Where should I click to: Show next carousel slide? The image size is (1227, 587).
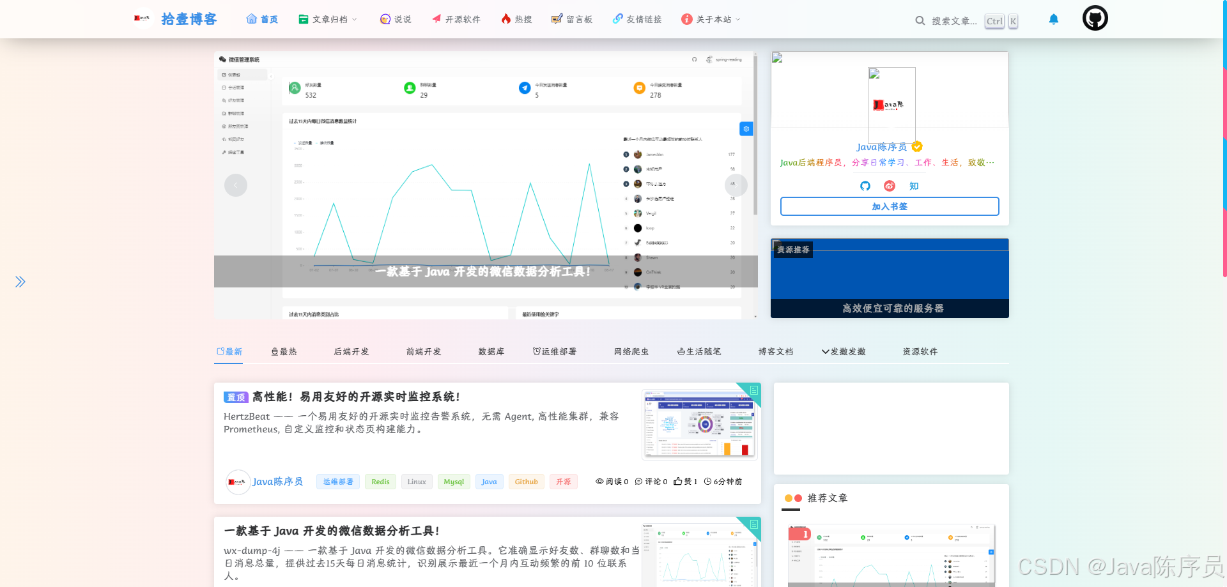click(736, 185)
